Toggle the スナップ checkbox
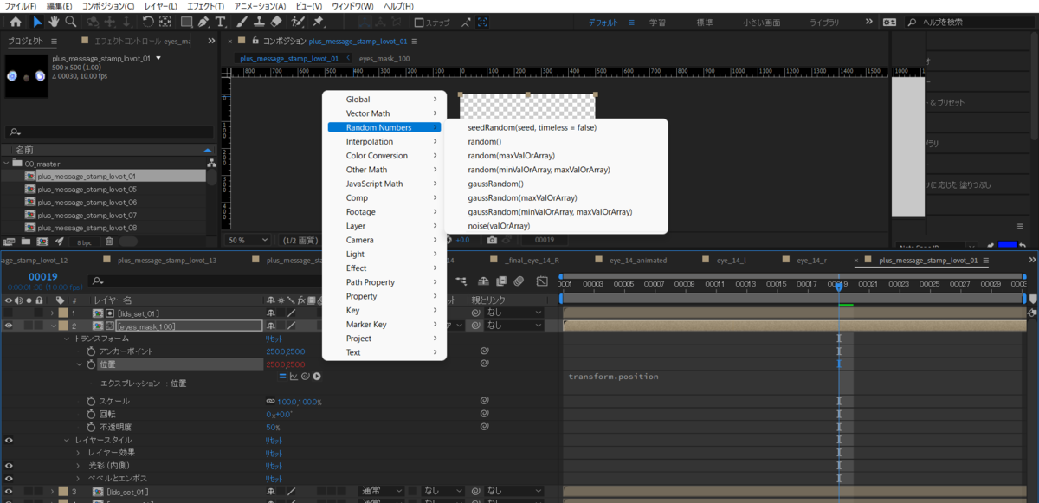Viewport: 1039px width, 503px height. tap(420, 22)
